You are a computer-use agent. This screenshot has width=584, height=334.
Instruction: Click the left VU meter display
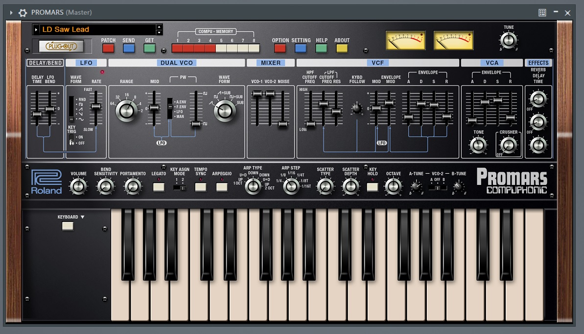click(405, 41)
